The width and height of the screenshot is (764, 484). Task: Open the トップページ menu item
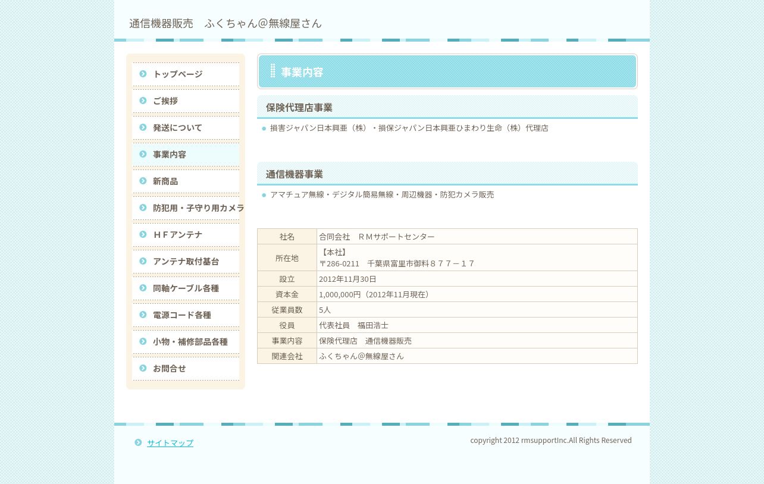[186, 74]
